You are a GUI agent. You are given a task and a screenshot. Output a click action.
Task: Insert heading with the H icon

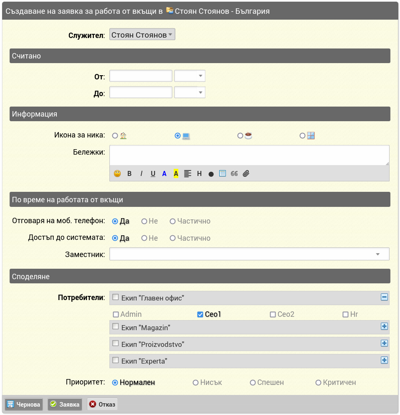pyautogui.click(x=199, y=173)
